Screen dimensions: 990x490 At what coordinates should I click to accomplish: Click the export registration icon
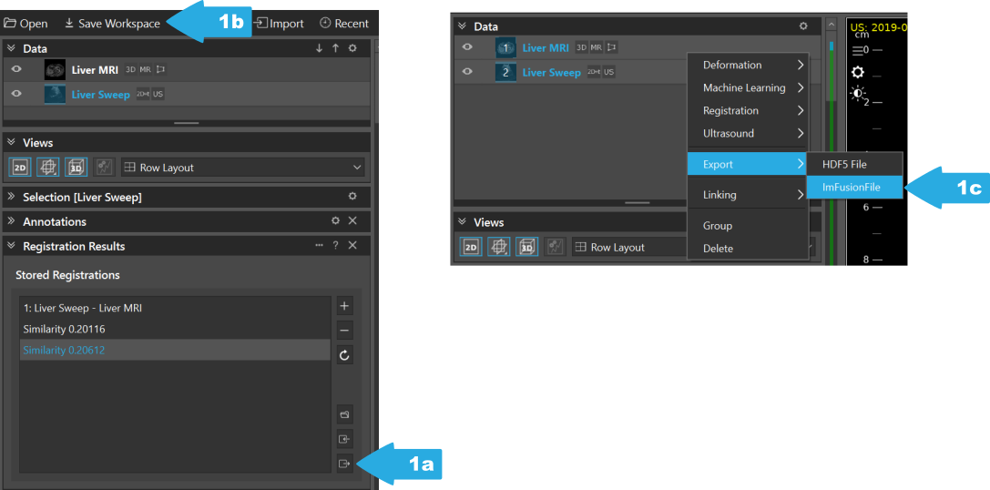click(x=344, y=464)
